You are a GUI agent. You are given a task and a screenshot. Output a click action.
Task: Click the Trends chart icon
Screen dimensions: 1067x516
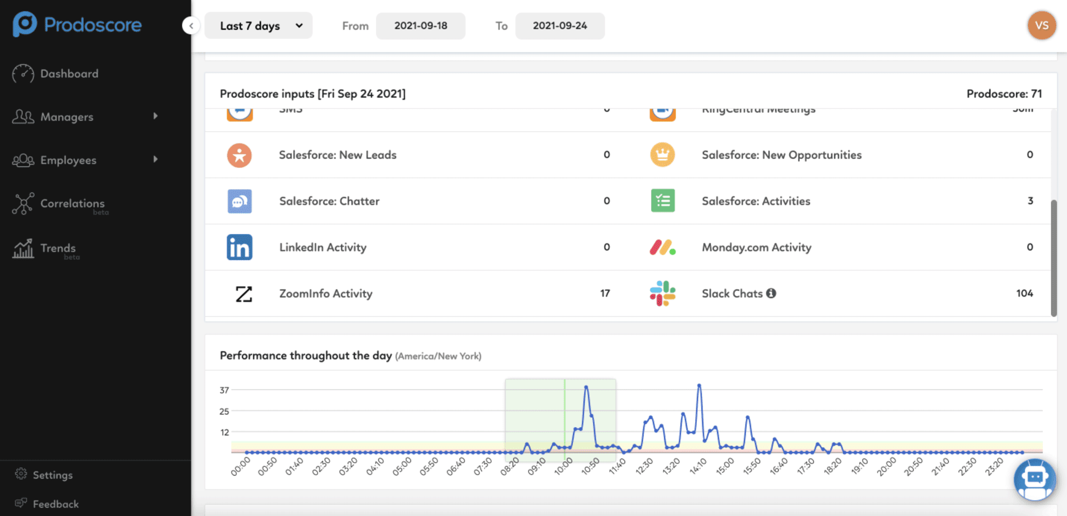[x=23, y=249]
